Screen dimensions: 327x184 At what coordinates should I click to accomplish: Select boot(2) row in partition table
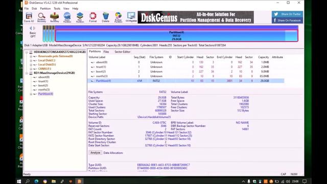(186, 72)
